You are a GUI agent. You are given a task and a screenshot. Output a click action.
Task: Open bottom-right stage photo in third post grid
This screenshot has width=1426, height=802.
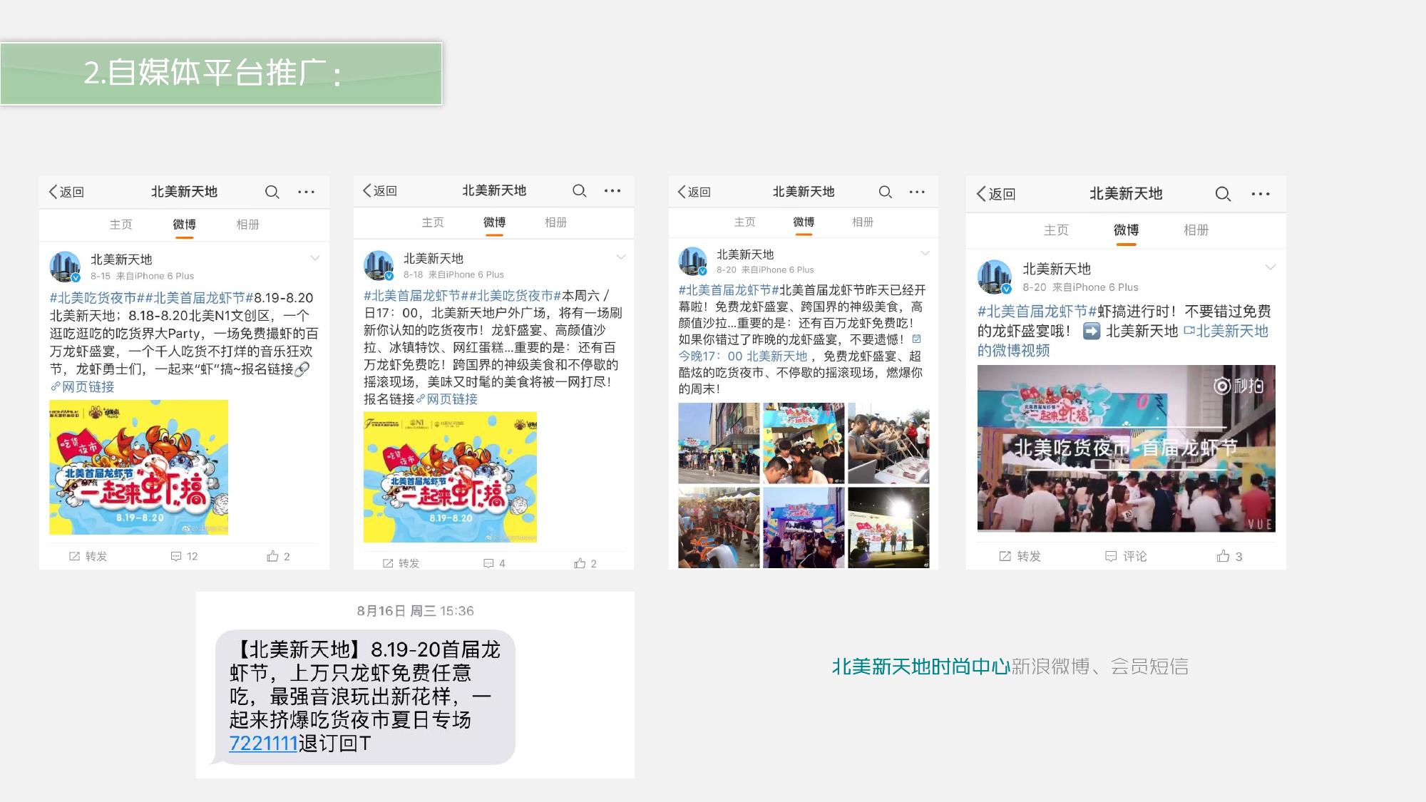[888, 528]
